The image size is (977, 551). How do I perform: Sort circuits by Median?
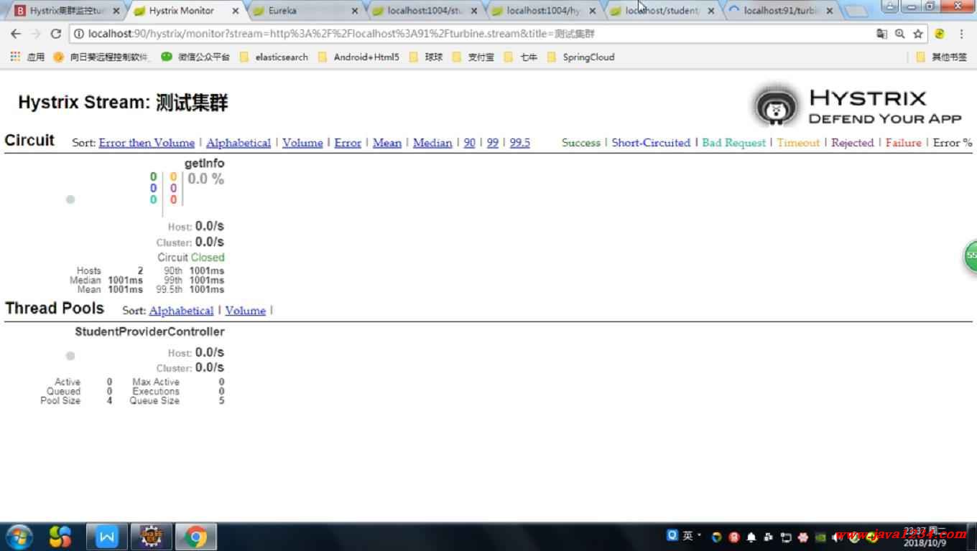(x=432, y=143)
